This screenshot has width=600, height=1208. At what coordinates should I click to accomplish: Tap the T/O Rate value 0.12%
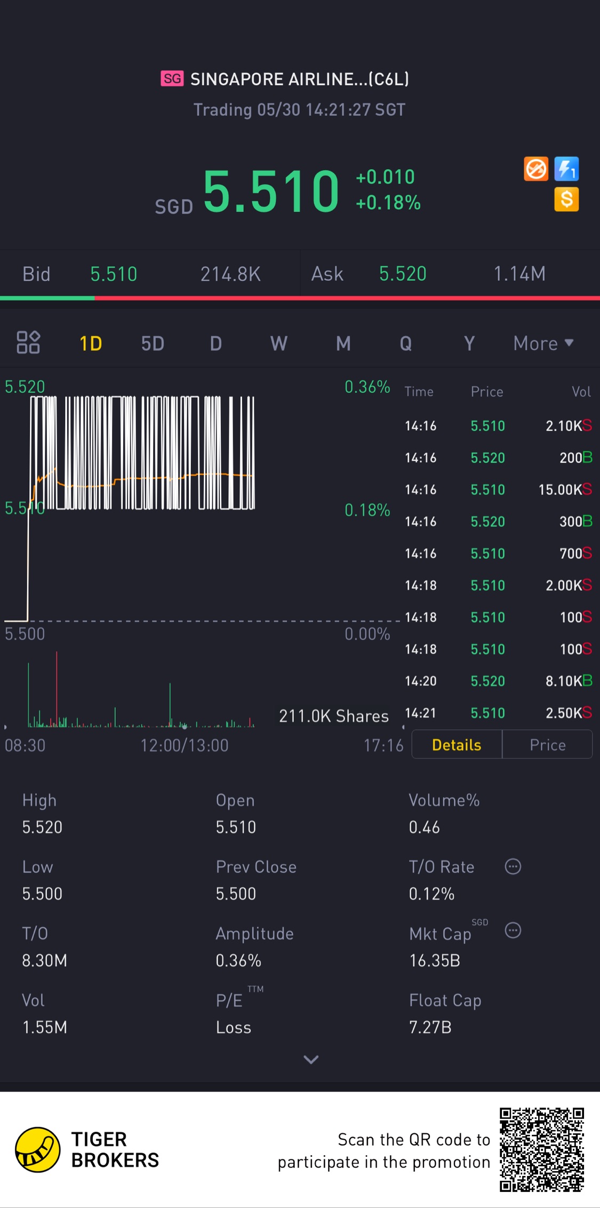pos(431,894)
